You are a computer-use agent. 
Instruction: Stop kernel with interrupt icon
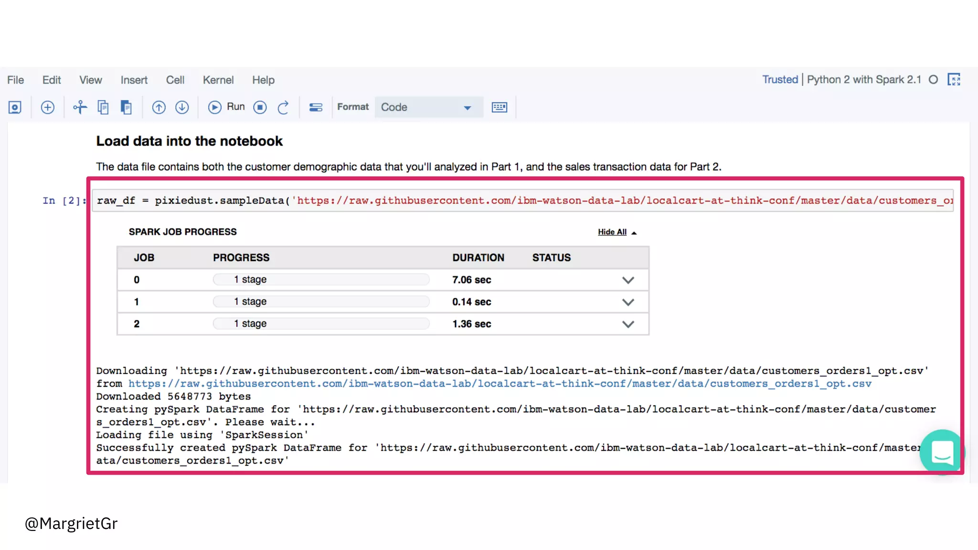pos(260,107)
